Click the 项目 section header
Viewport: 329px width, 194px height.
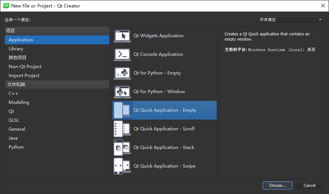coord(57,31)
